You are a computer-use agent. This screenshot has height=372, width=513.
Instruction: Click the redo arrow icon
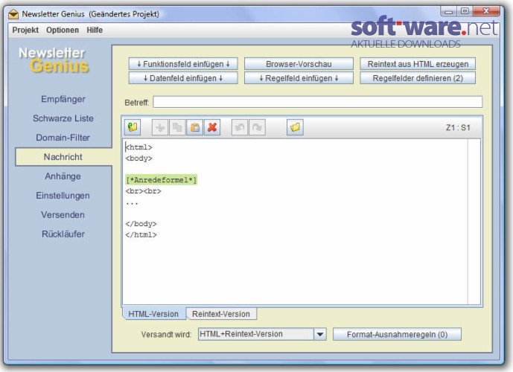pyautogui.click(x=257, y=127)
